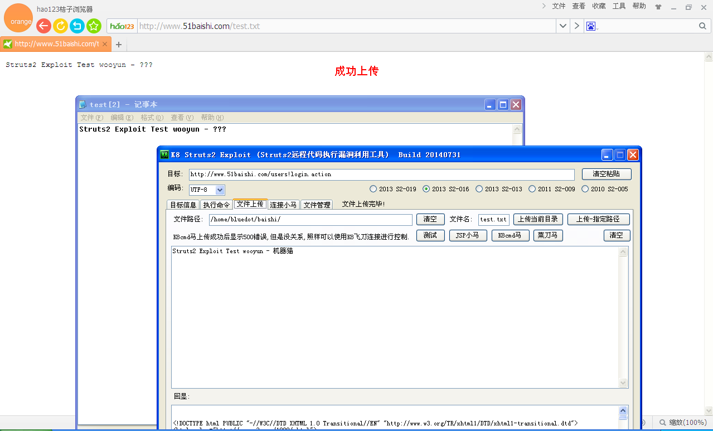Select the 2013 S2-013 radio option

(x=499, y=189)
